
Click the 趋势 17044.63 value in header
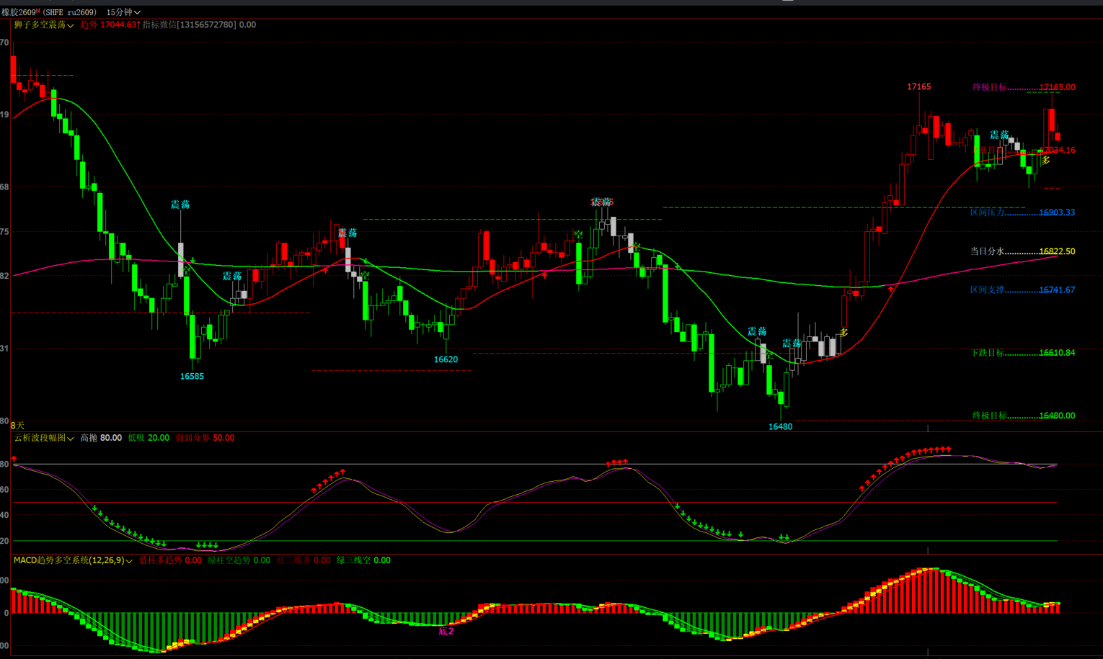click(x=110, y=24)
